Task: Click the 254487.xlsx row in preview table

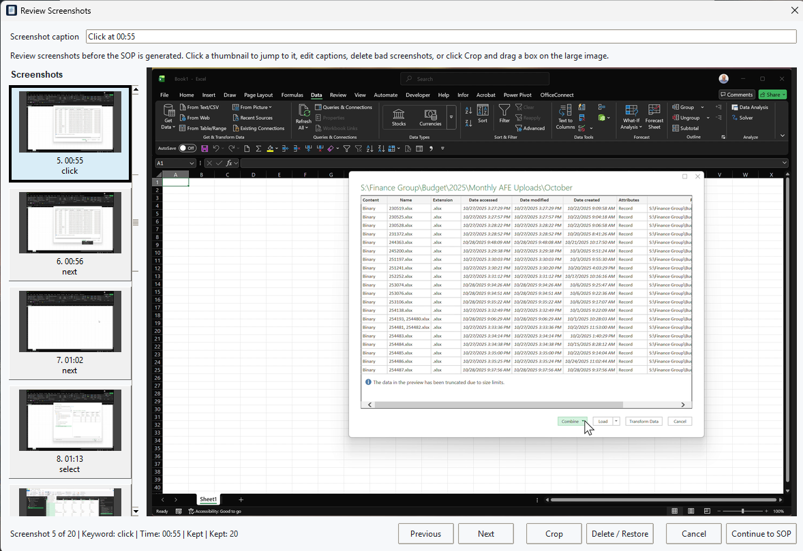Action: point(526,370)
